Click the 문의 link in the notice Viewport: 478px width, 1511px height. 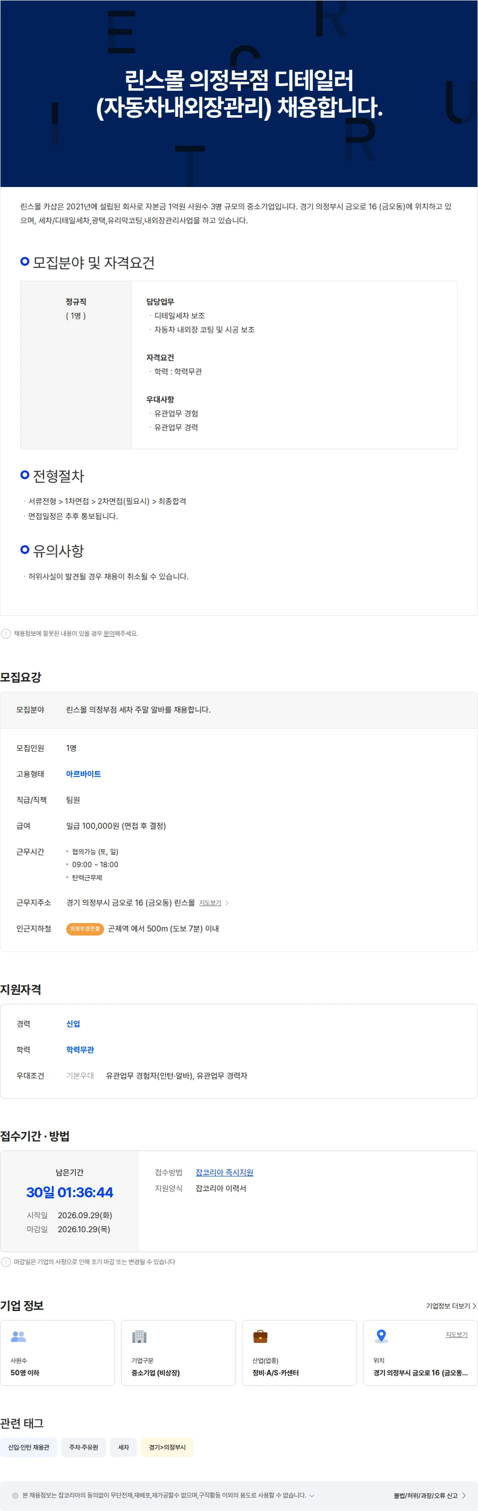(x=109, y=633)
